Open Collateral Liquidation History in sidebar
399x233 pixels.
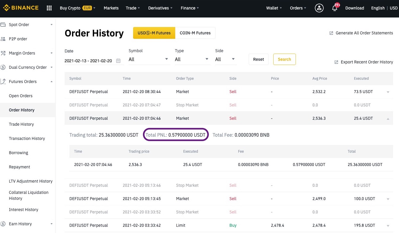(28, 195)
